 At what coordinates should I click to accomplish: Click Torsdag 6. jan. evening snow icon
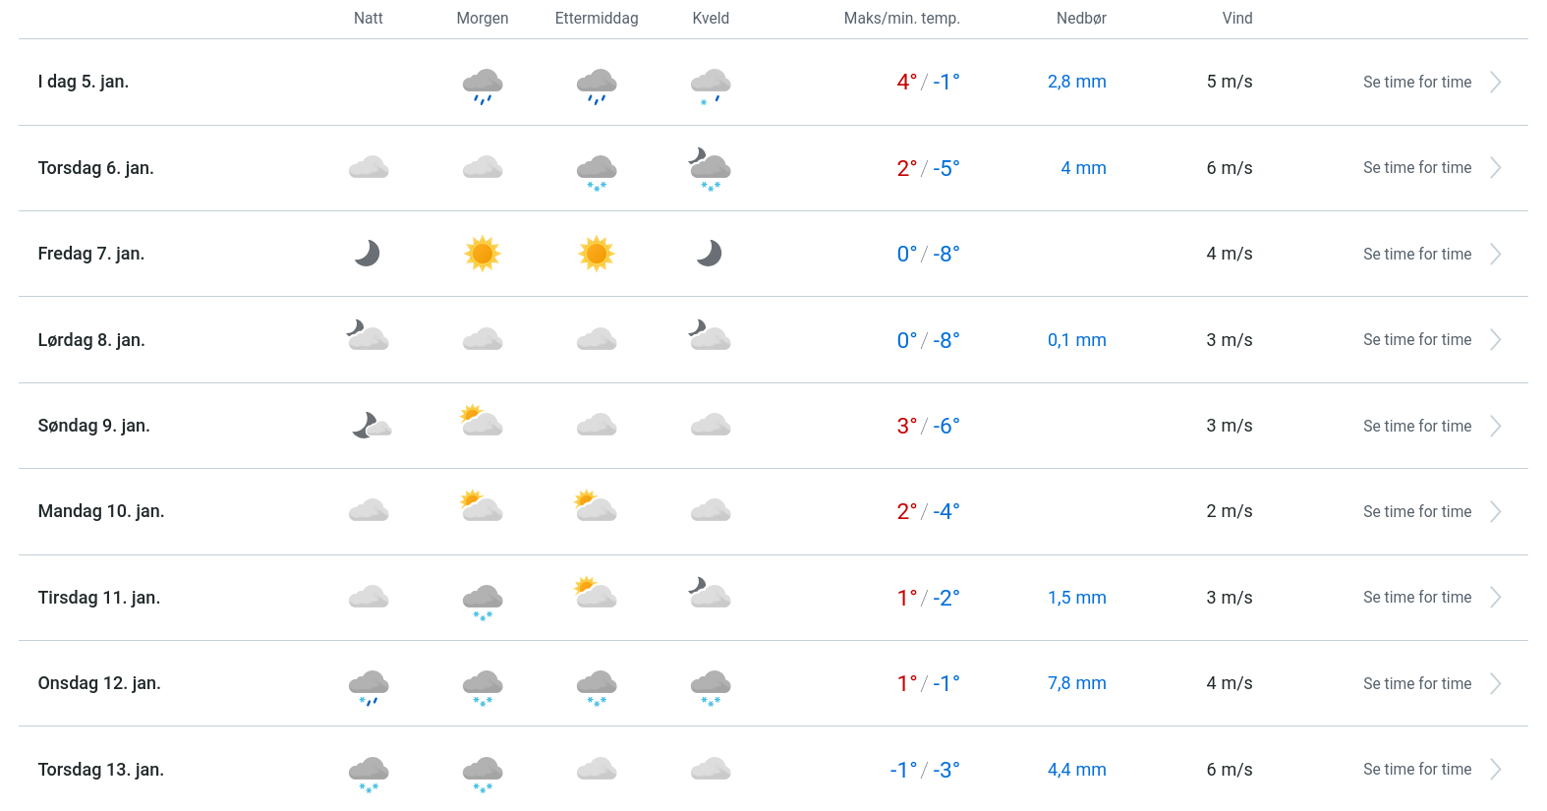[x=711, y=169]
